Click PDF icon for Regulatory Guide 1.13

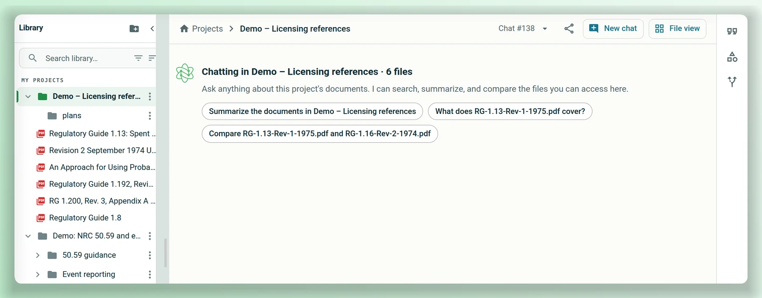pyautogui.click(x=41, y=134)
